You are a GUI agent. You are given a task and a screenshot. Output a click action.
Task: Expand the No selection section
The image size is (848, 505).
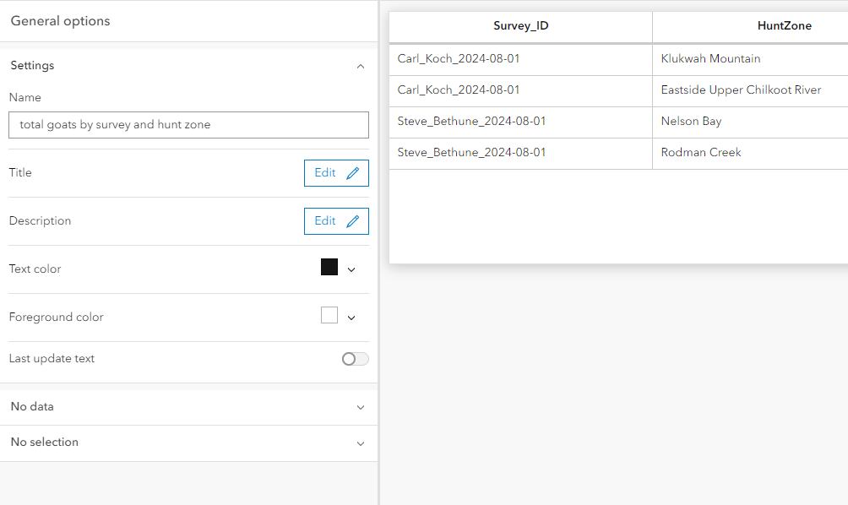361,443
